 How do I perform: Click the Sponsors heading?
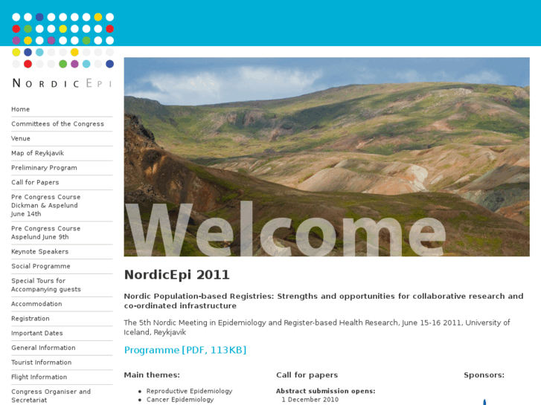point(484,375)
